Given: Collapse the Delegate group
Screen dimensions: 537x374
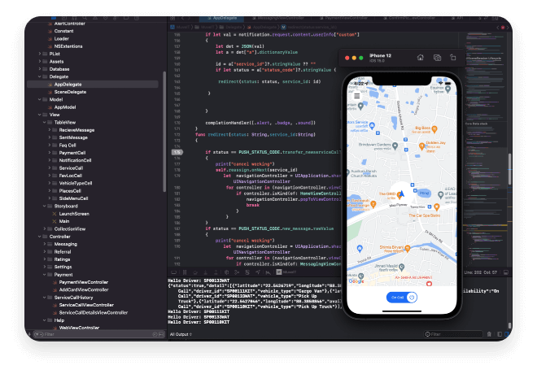Looking at the screenshot, I should point(40,76).
